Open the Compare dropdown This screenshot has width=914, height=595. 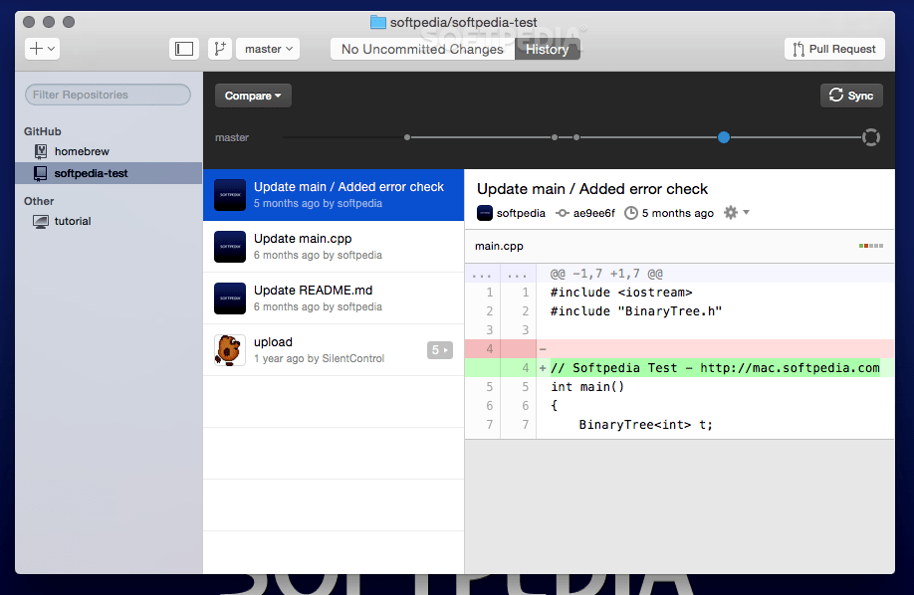[253, 96]
